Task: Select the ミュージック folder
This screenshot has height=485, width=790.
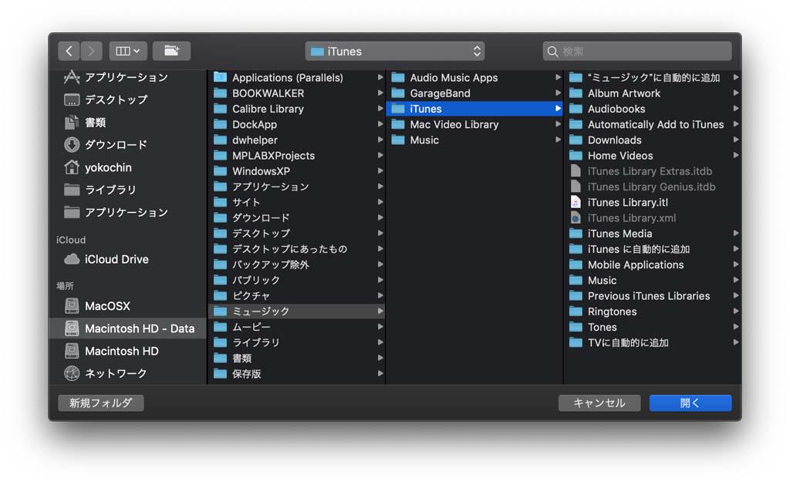Action: pyautogui.click(x=297, y=312)
